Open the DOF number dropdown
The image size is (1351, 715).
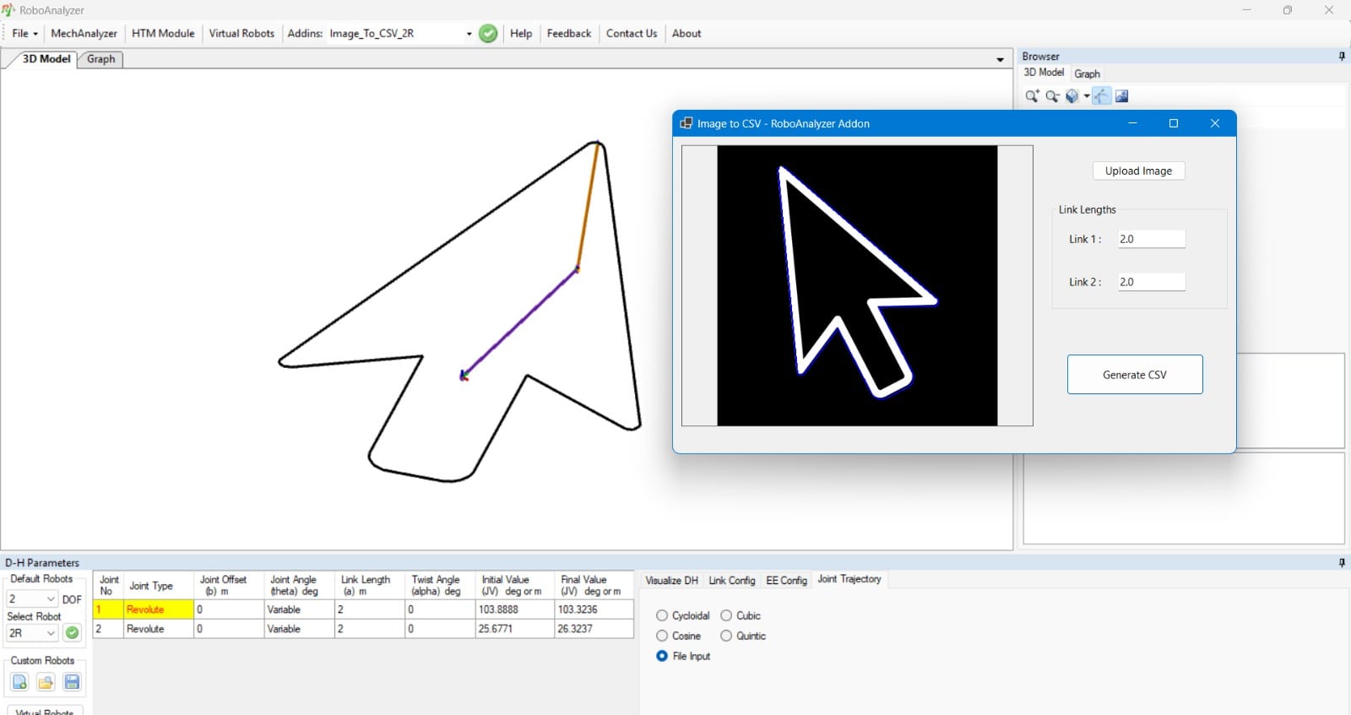pos(51,599)
